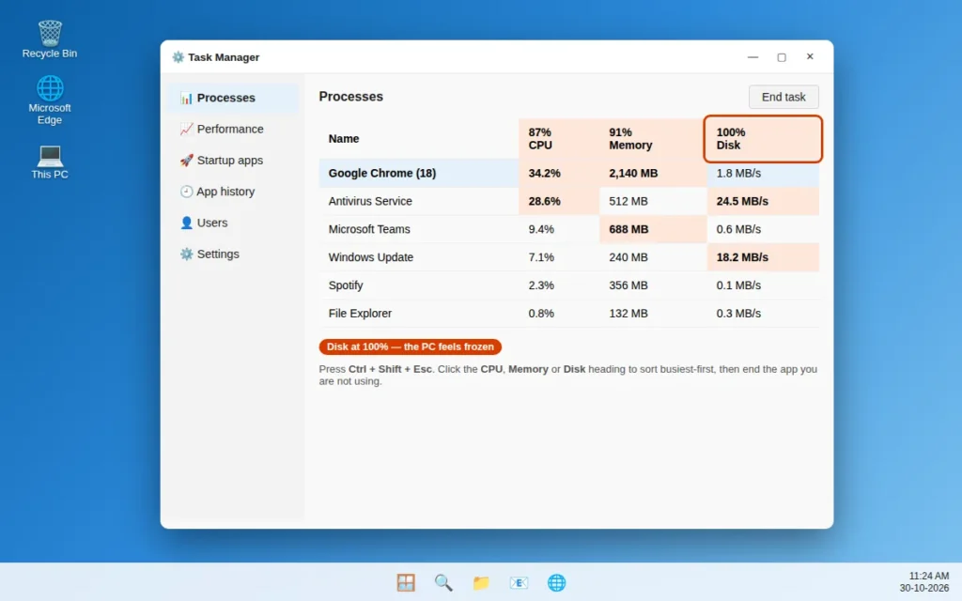Close the Task Manager window
This screenshot has height=601, width=962.
[810, 57]
